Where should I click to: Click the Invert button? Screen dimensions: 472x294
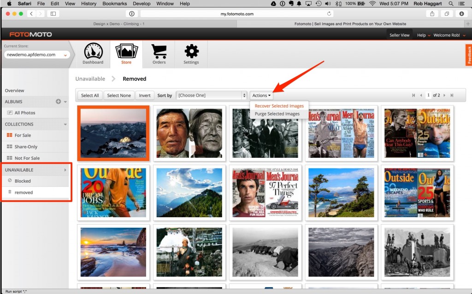point(144,95)
